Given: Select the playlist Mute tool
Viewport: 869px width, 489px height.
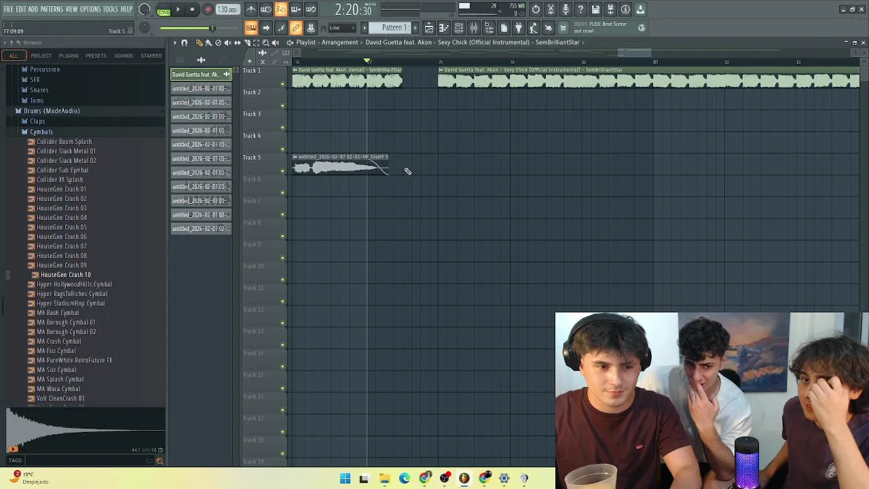Looking at the screenshot, I should pos(227,43).
